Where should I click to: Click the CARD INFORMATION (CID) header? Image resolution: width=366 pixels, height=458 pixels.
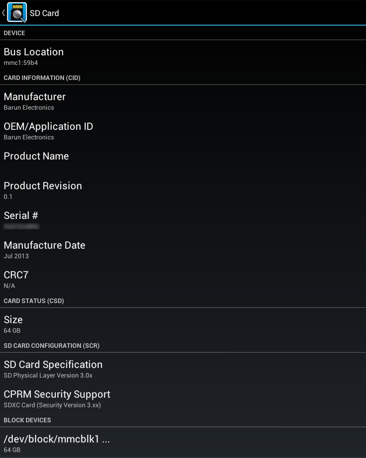pos(42,78)
